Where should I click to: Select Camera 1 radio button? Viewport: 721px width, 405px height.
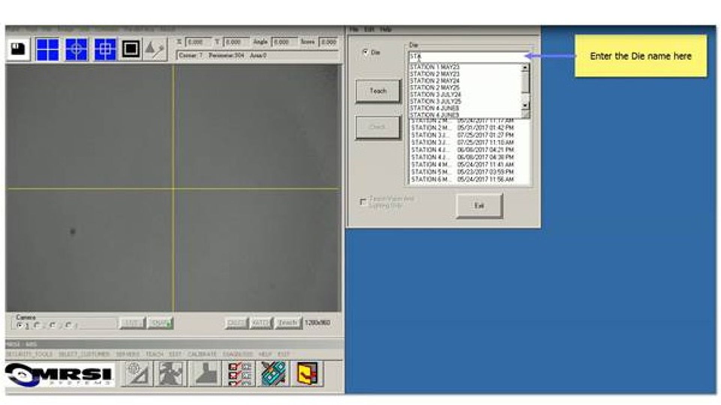pos(20,325)
